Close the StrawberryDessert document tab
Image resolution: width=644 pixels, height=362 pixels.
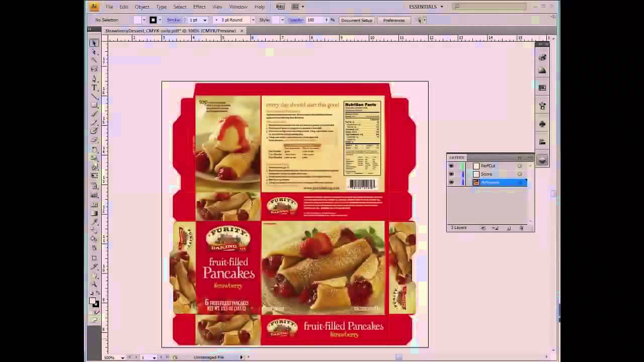coord(242,31)
